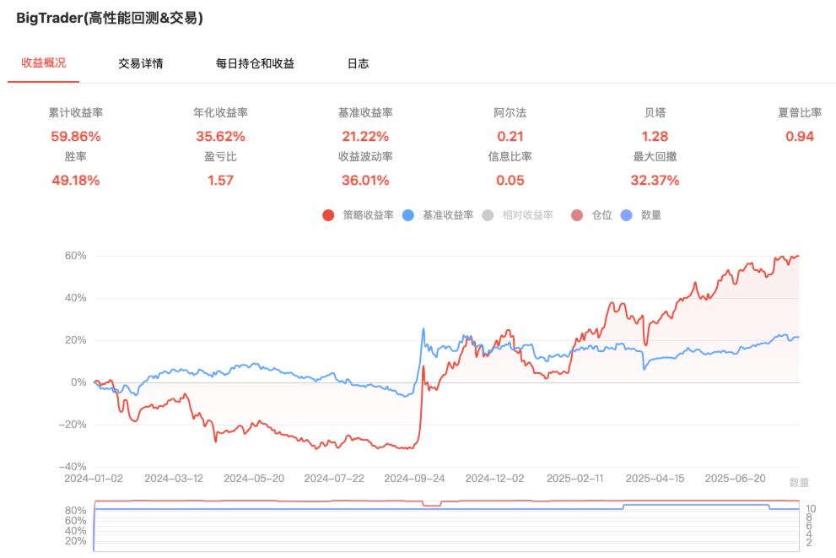Screen dimensions: 836x558
Task: Show the 相对收益率 series via label
Action: [x=527, y=215]
